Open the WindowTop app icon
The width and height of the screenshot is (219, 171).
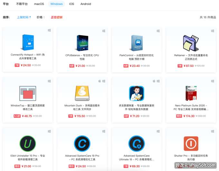click(x=28, y=93)
